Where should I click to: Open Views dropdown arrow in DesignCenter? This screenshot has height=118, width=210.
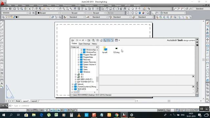coord(119,40)
